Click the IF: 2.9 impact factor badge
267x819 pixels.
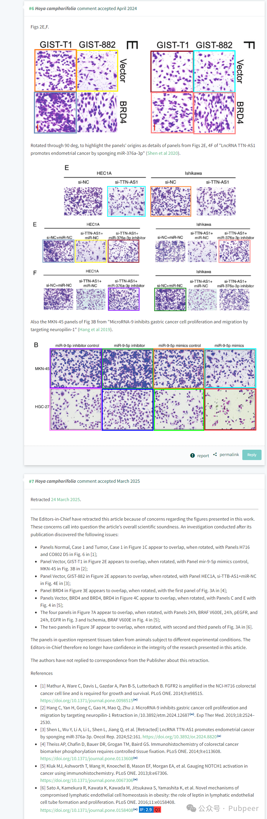tap(146, 810)
